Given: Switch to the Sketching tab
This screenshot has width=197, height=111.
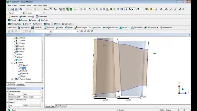Looking at the screenshot, I should pyautogui.click(x=11, y=84).
